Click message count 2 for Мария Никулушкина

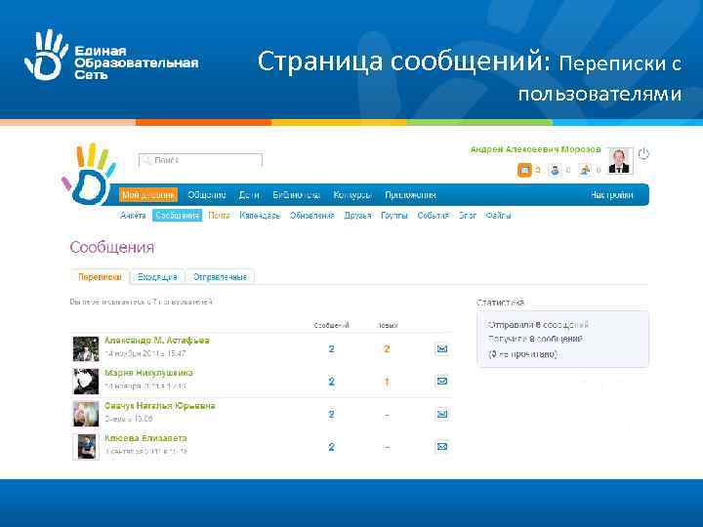click(x=331, y=382)
